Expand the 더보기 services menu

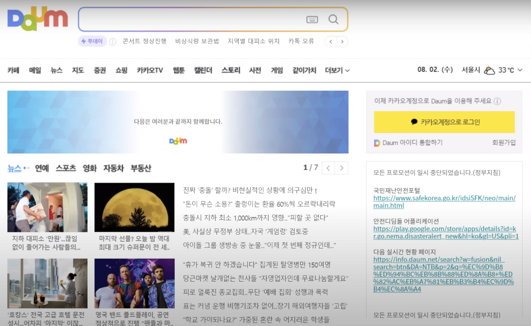coord(337,71)
